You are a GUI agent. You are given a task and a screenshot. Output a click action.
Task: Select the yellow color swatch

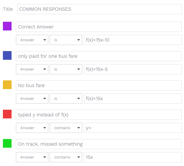[7, 85]
